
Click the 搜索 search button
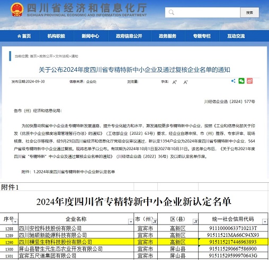pyautogui.click(x=249, y=13)
